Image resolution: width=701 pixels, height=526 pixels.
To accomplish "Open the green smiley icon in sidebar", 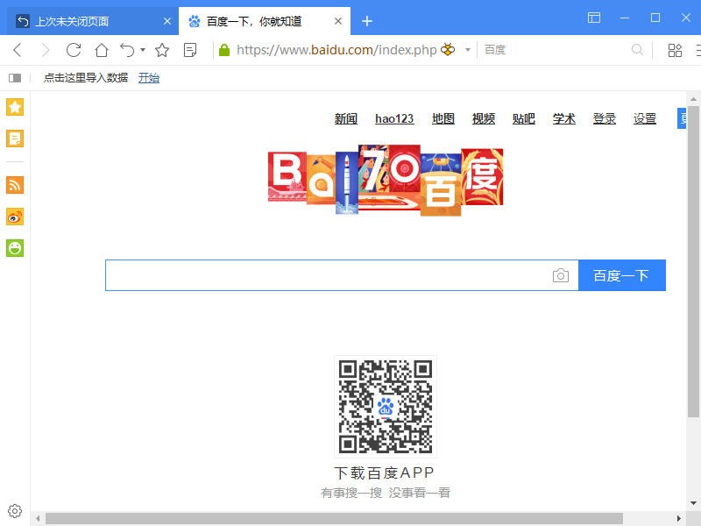I will coord(15,248).
